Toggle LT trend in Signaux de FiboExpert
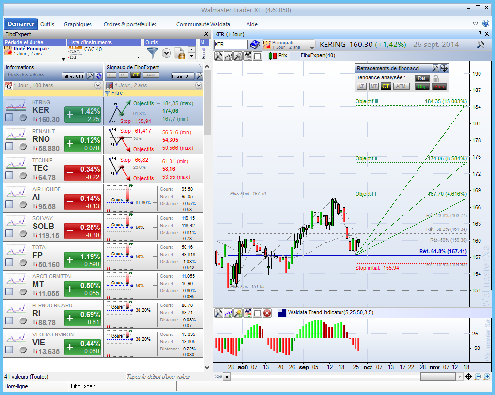 point(111,75)
